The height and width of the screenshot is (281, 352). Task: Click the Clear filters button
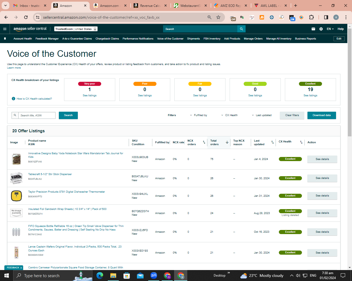click(x=292, y=115)
